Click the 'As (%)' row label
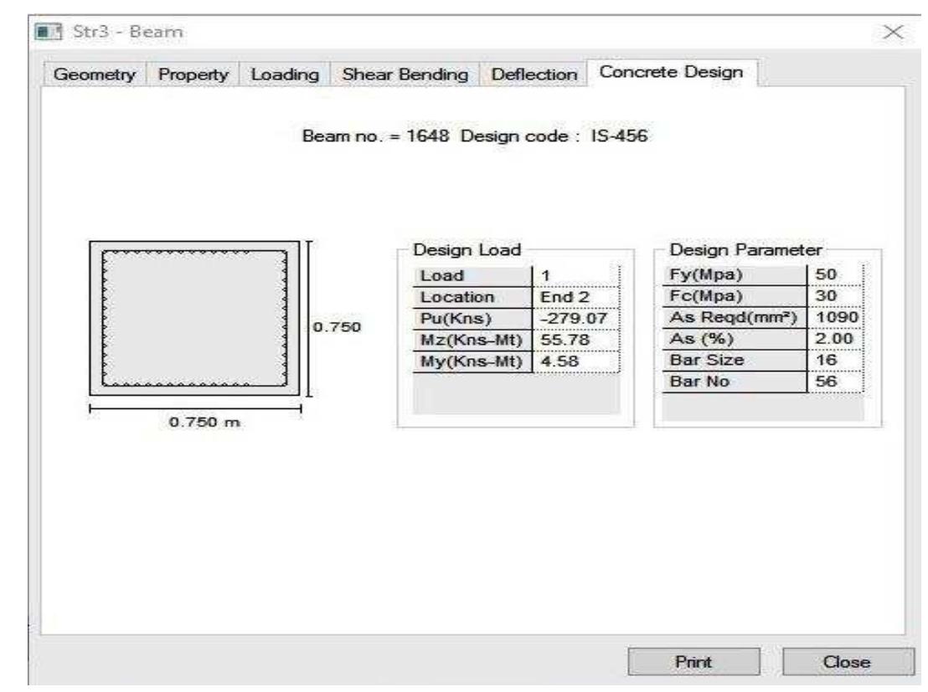The height and width of the screenshot is (692, 928). (x=735, y=339)
